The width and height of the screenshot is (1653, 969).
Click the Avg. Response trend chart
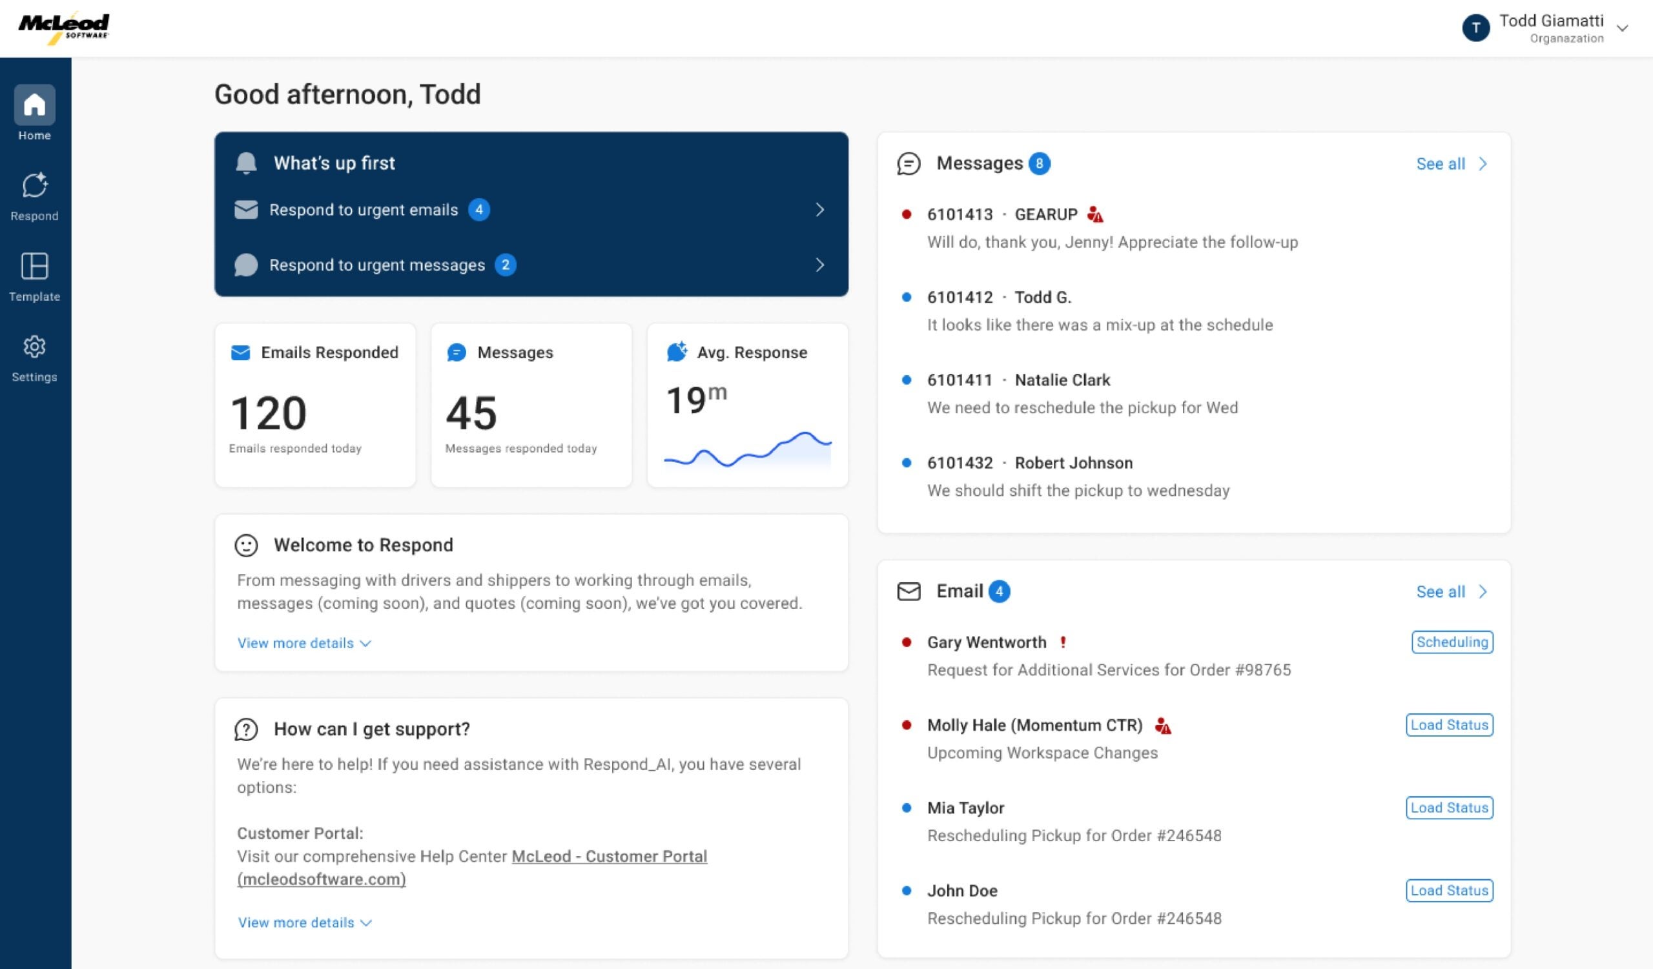pos(748,453)
